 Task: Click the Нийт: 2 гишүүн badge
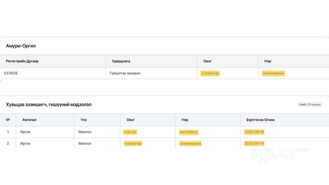pyautogui.click(x=310, y=104)
